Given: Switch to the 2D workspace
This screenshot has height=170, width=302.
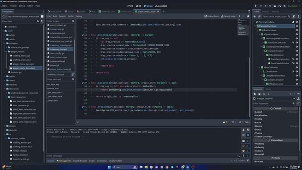Looking at the screenshot, I should click(130, 6).
